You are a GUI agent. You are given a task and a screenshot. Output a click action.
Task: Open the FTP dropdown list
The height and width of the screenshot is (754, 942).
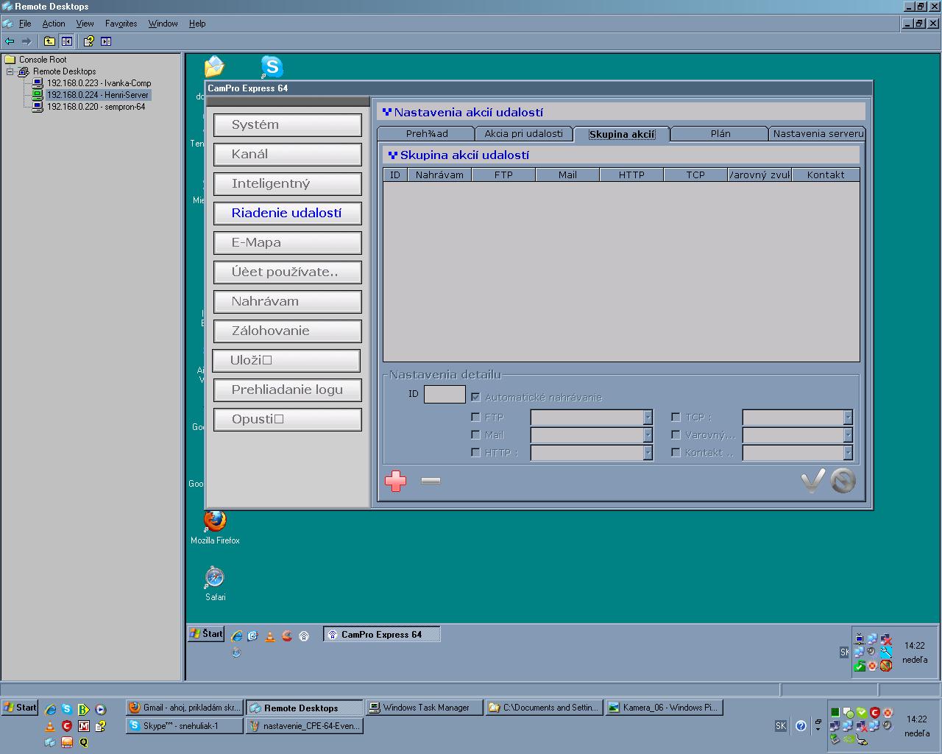(648, 417)
